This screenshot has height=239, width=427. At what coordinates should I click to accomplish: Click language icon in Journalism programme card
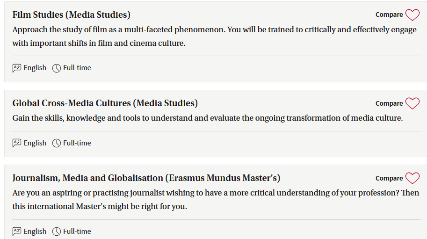pos(17,232)
